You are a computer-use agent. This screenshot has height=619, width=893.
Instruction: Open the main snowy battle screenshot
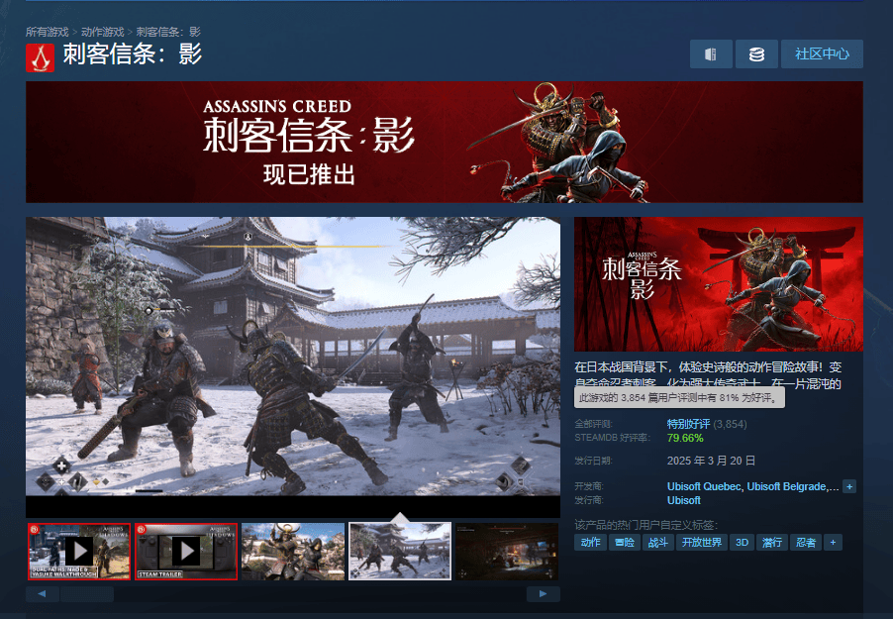(293, 357)
